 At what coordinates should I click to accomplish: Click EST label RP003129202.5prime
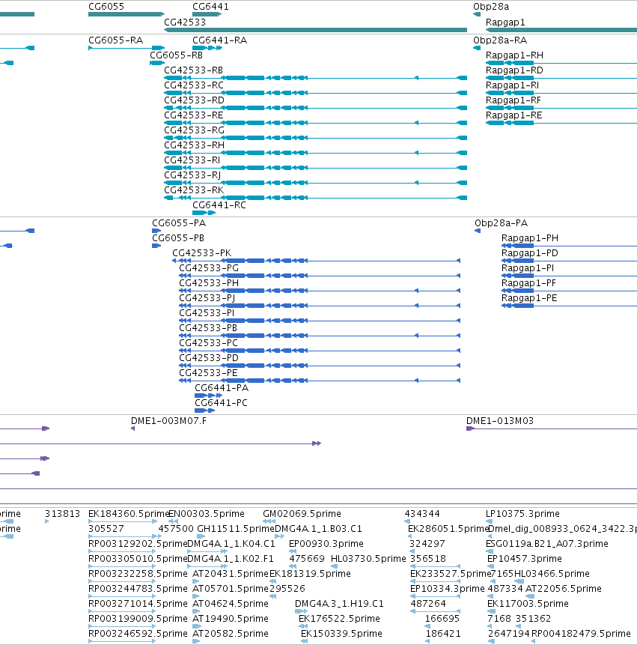pyautogui.click(x=138, y=544)
